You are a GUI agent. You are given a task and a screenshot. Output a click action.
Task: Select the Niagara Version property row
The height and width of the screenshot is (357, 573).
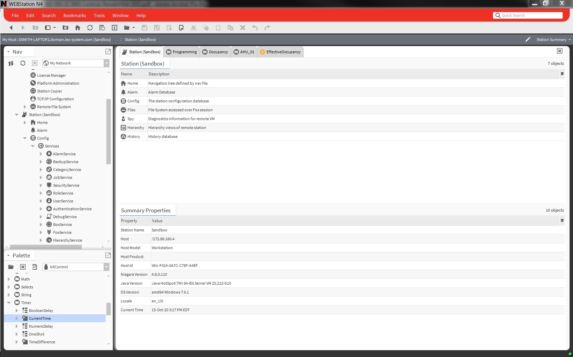coord(342,274)
